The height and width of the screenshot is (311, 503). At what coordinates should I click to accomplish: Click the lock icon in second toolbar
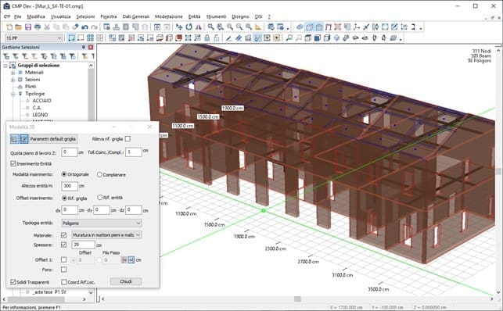pos(207,38)
